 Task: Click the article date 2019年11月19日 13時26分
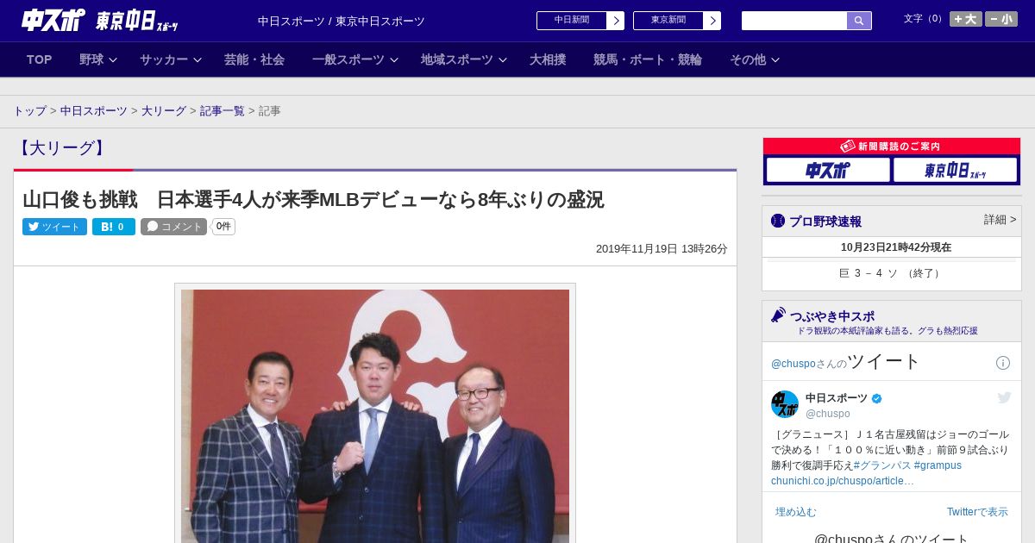click(x=662, y=249)
